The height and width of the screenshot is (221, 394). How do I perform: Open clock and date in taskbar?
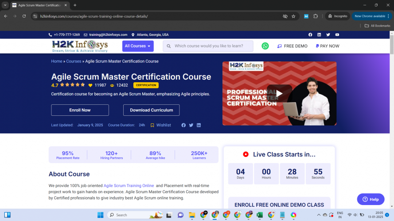pyautogui.click(x=375, y=215)
